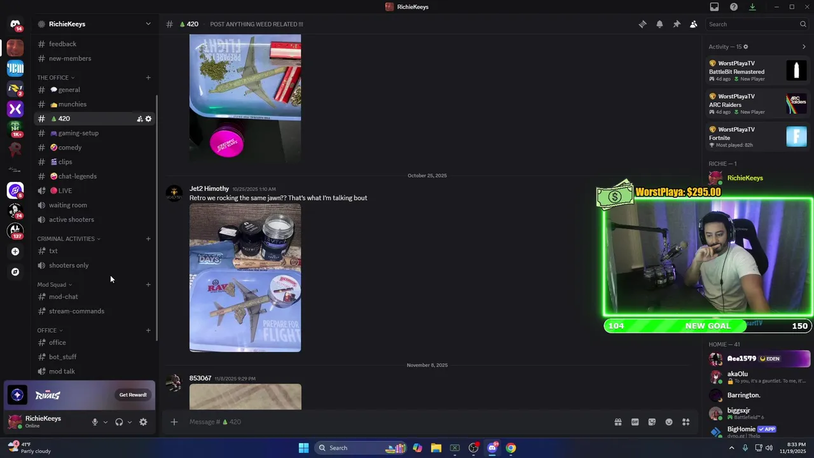Open Google Chrome from the taskbar
The width and height of the screenshot is (814, 458).
pyautogui.click(x=511, y=448)
